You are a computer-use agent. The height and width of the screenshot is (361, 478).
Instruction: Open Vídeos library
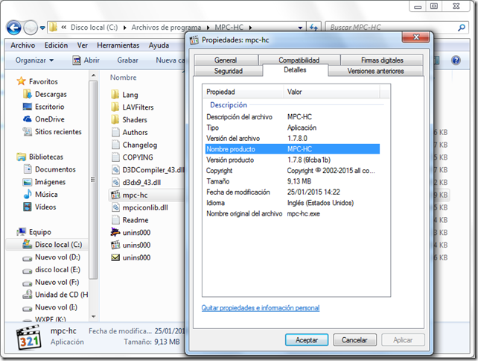click(39, 207)
